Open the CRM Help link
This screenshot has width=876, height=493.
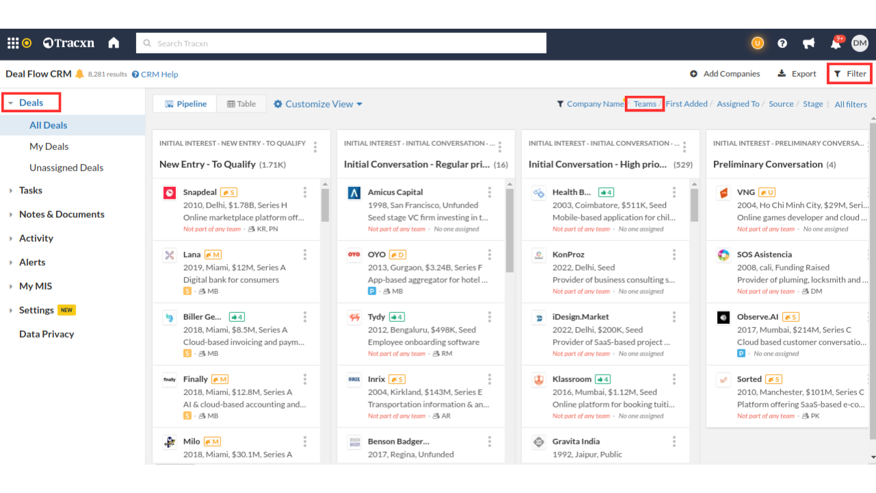tap(155, 74)
